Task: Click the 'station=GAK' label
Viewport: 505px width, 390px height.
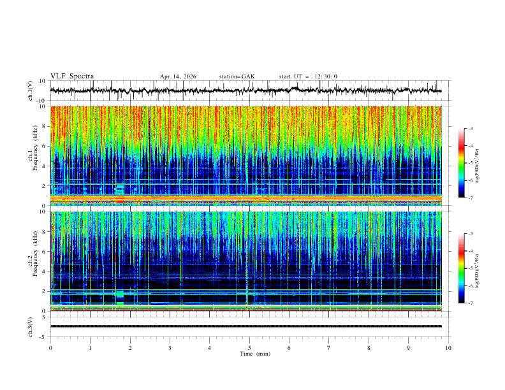Action: click(237, 76)
